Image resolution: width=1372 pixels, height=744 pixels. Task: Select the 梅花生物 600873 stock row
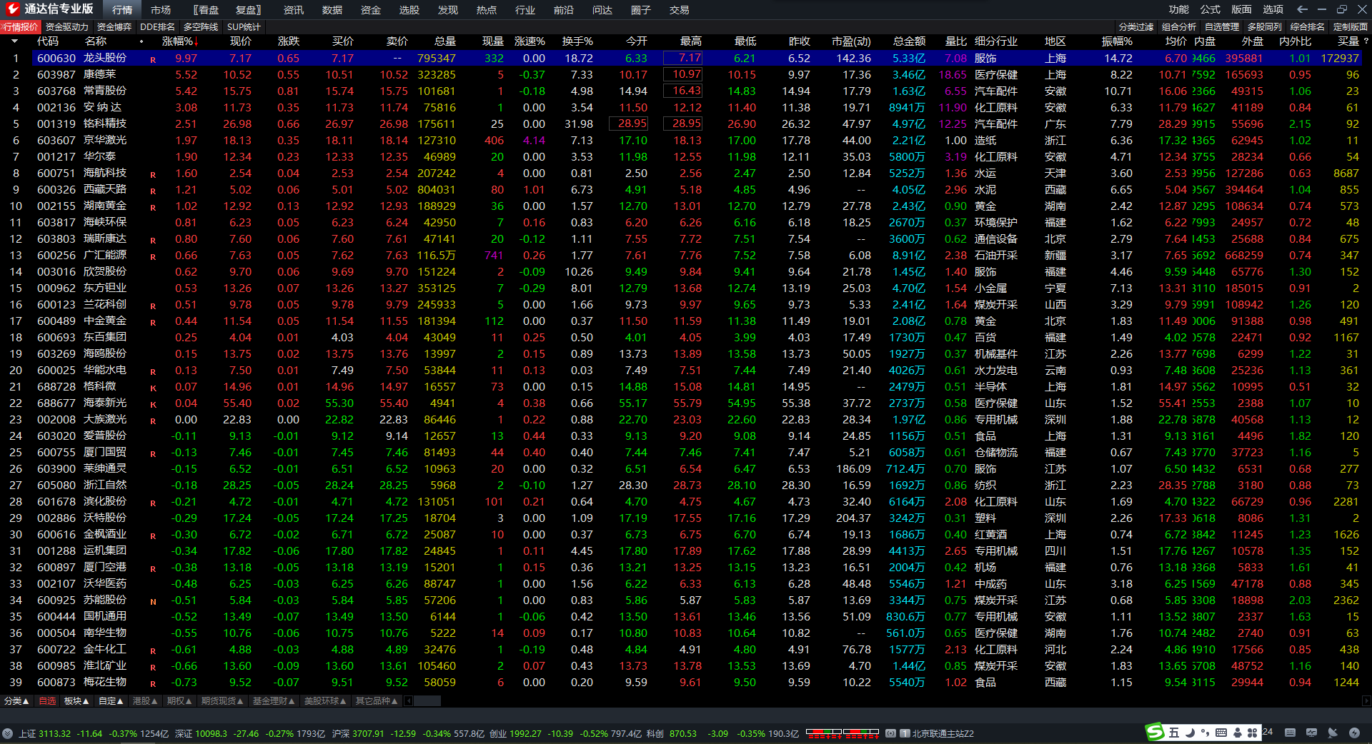(686, 682)
